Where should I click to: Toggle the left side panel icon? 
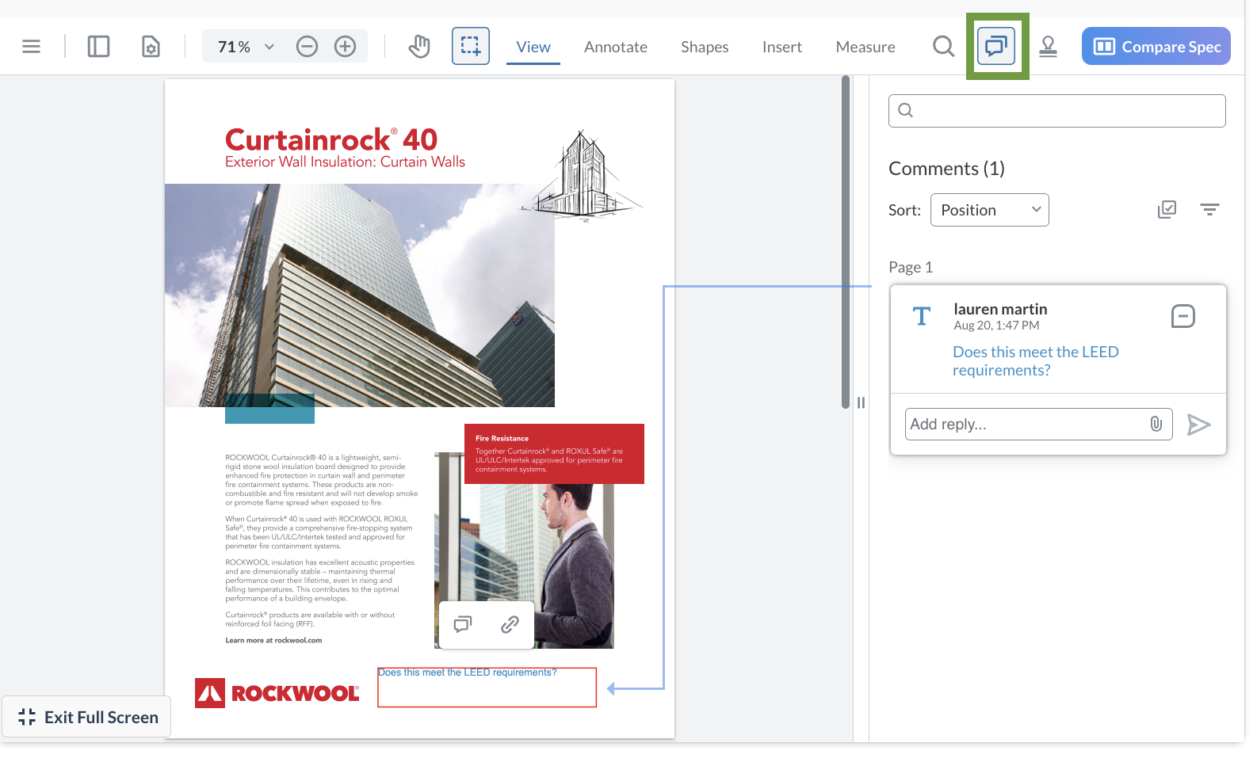point(98,47)
